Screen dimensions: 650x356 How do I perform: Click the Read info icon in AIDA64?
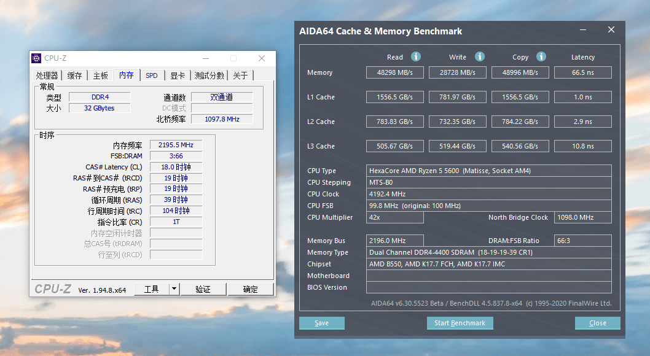(416, 56)
